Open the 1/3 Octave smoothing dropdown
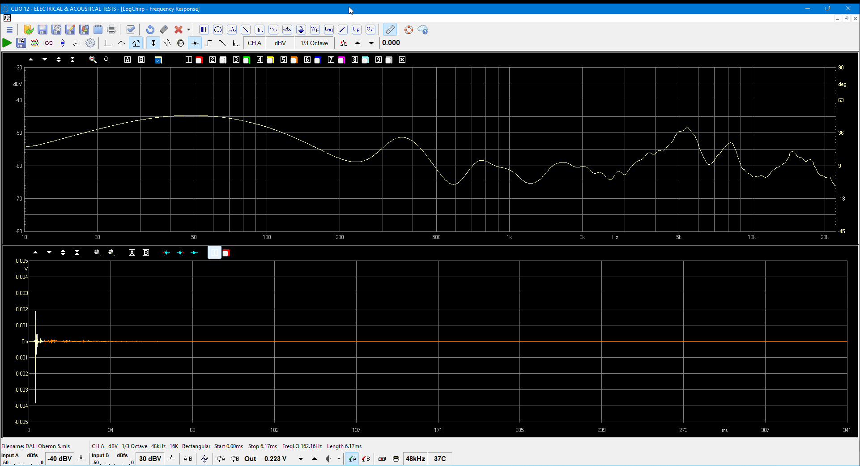Screen dimensions: 860x466 point(314,43)
